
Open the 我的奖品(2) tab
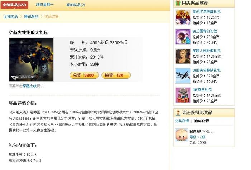76,5
